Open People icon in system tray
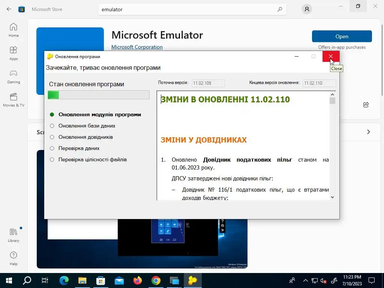 (292, 280)
